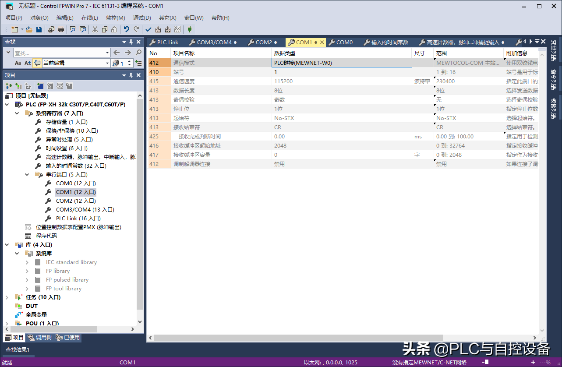Image resolution: width=562 pixels, height=367 pixels.
Task: Collapse the 库 (4 入口) node
Action: 7,245
